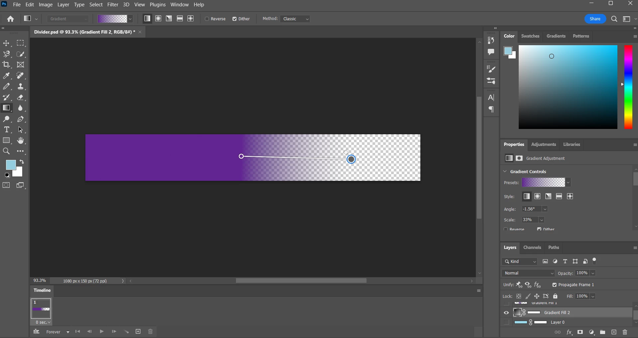Open the Angle value dropdown

point(545,209)
